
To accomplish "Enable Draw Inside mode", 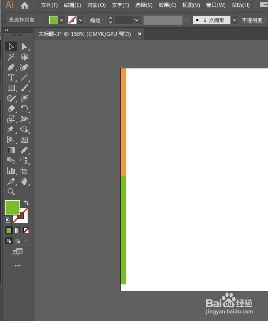I will (26, 241).
